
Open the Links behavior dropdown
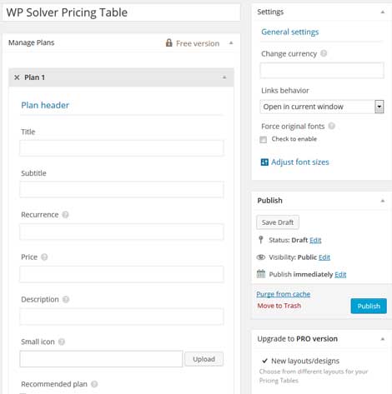322,107
